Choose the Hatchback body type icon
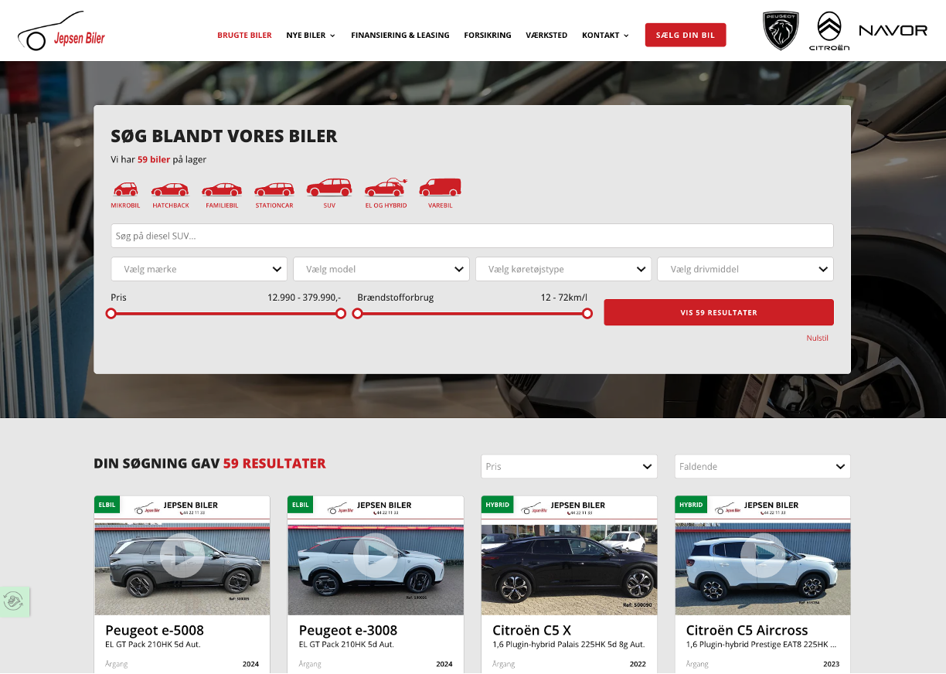This screenshot has width=946, height=674. (x=170, y=189)
